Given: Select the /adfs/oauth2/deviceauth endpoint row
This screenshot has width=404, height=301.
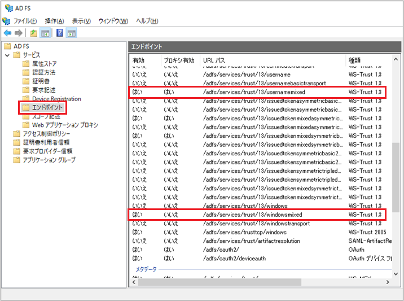Looking at the screenshot, I should [x=261, y=259].
